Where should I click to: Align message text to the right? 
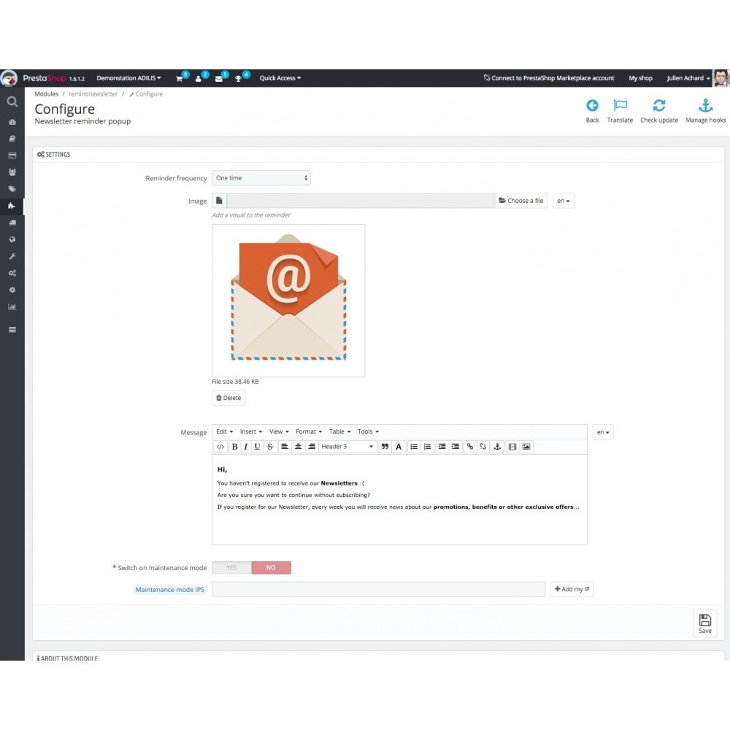[x=312, y=447]
